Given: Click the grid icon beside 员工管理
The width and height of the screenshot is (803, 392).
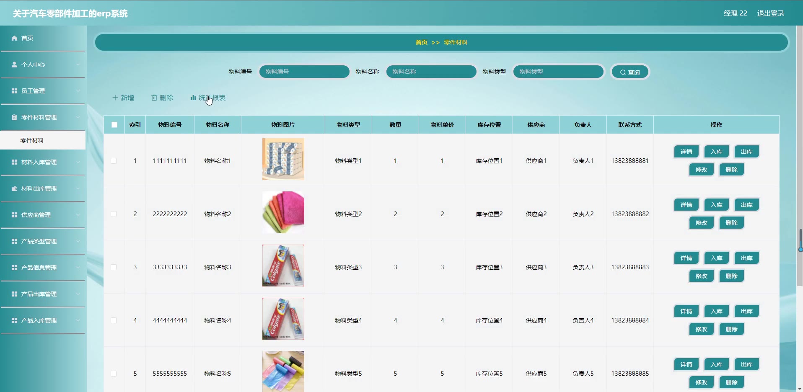Looking at the screenshot, I should click(14, 91).
